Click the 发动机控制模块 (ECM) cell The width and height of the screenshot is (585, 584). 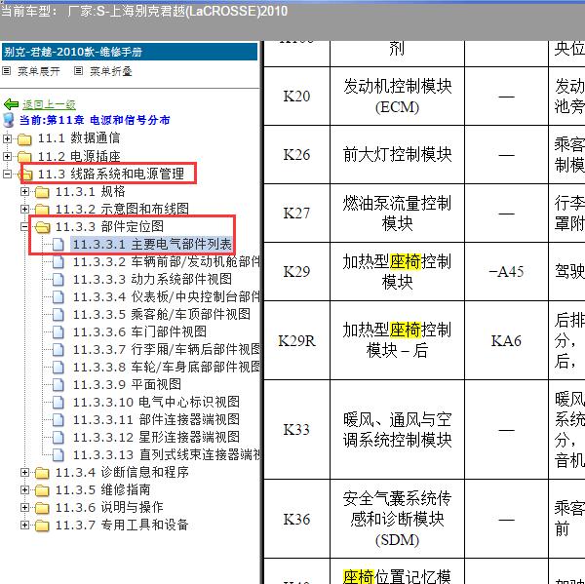[x=398, y=97]
